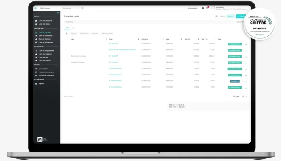
Task: Sort the table by the Client column
Action: (x=138, y=39)
